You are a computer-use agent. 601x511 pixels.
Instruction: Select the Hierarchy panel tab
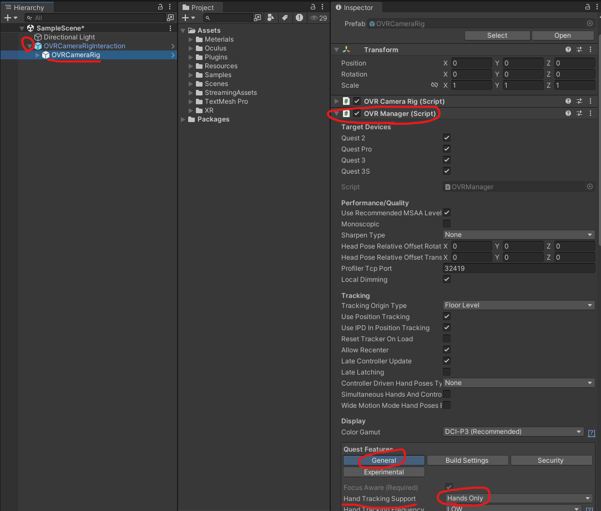(27, 7)
